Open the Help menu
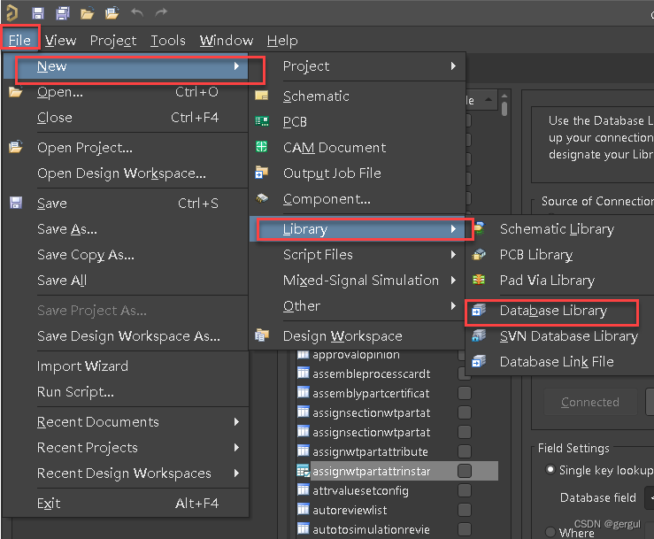 tap(282, 40)
